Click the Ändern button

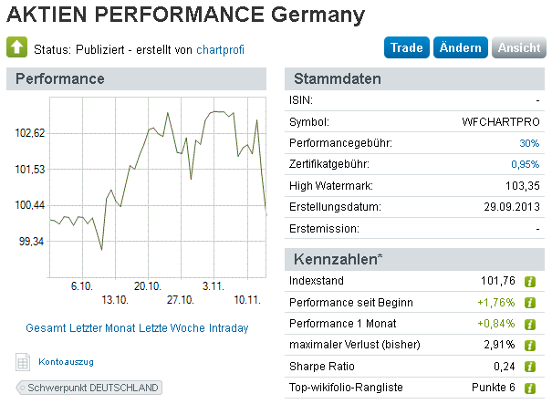(460, 48)
